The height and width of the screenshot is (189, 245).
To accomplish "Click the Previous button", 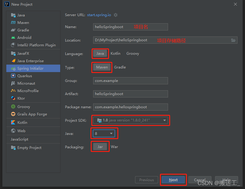I will pyautogui.click(x=146, y=180).
